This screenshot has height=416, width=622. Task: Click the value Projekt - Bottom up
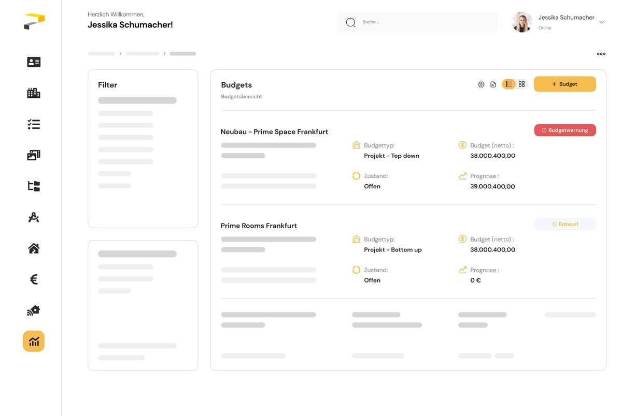pos(393,250)
